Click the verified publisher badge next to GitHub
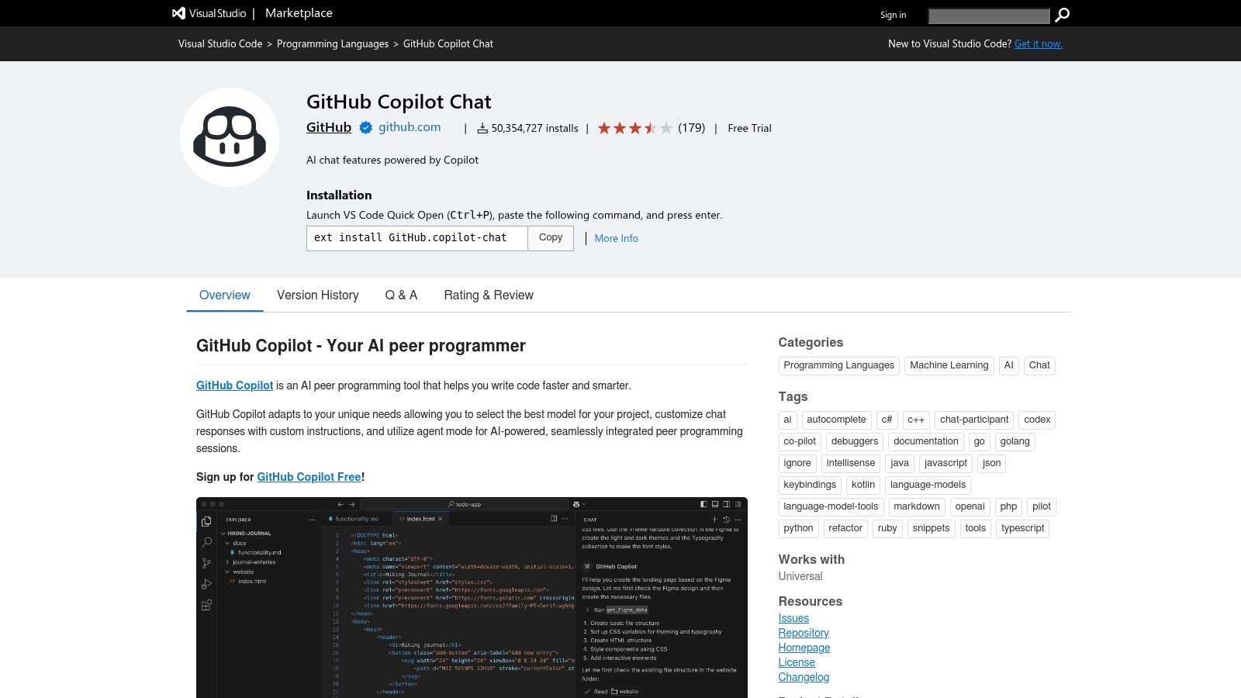The width and height of the screenshot is (1241, 698). point(365,128)
